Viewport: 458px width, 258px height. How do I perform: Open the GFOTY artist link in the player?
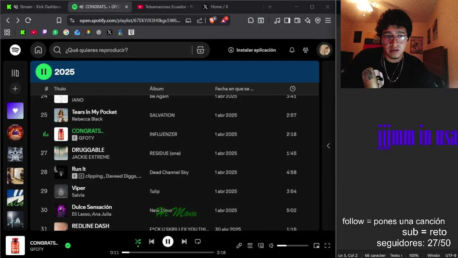(37, 249)
